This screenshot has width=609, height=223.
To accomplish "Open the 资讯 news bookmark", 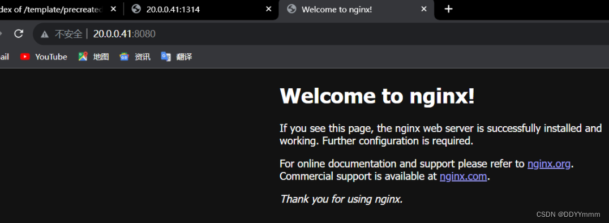I will pyautogui.click(x=135, y=57).
